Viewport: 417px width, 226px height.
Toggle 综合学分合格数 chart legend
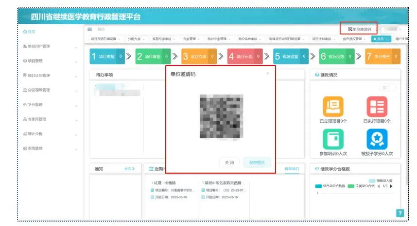click(330, 186)
